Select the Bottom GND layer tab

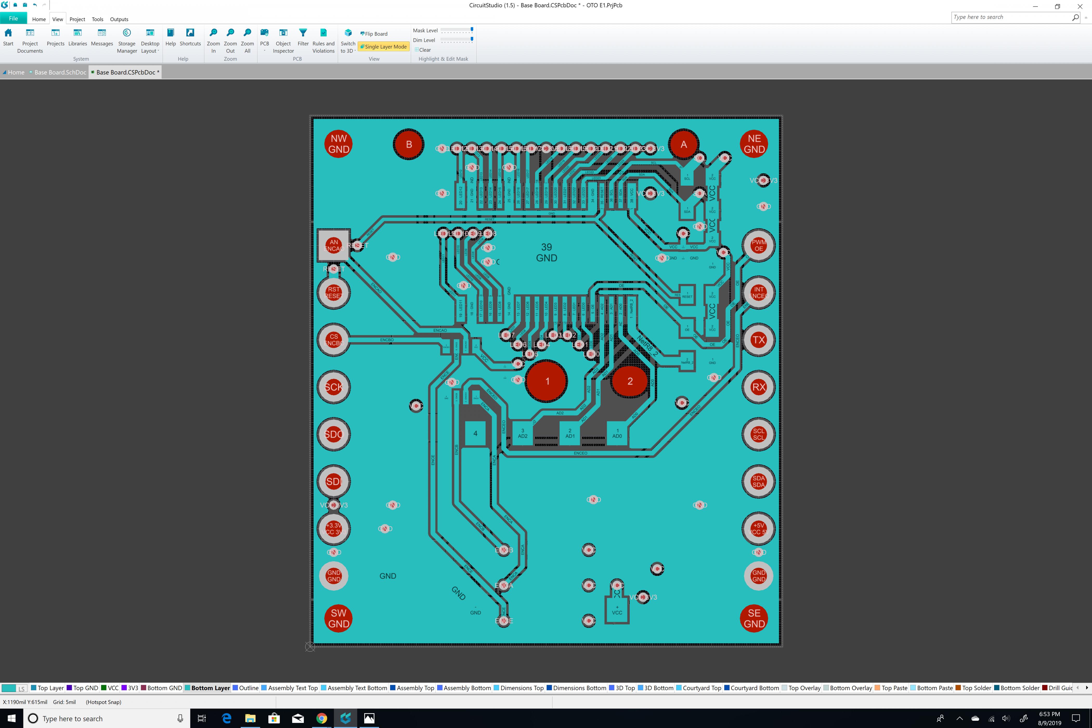click(161, 688)
